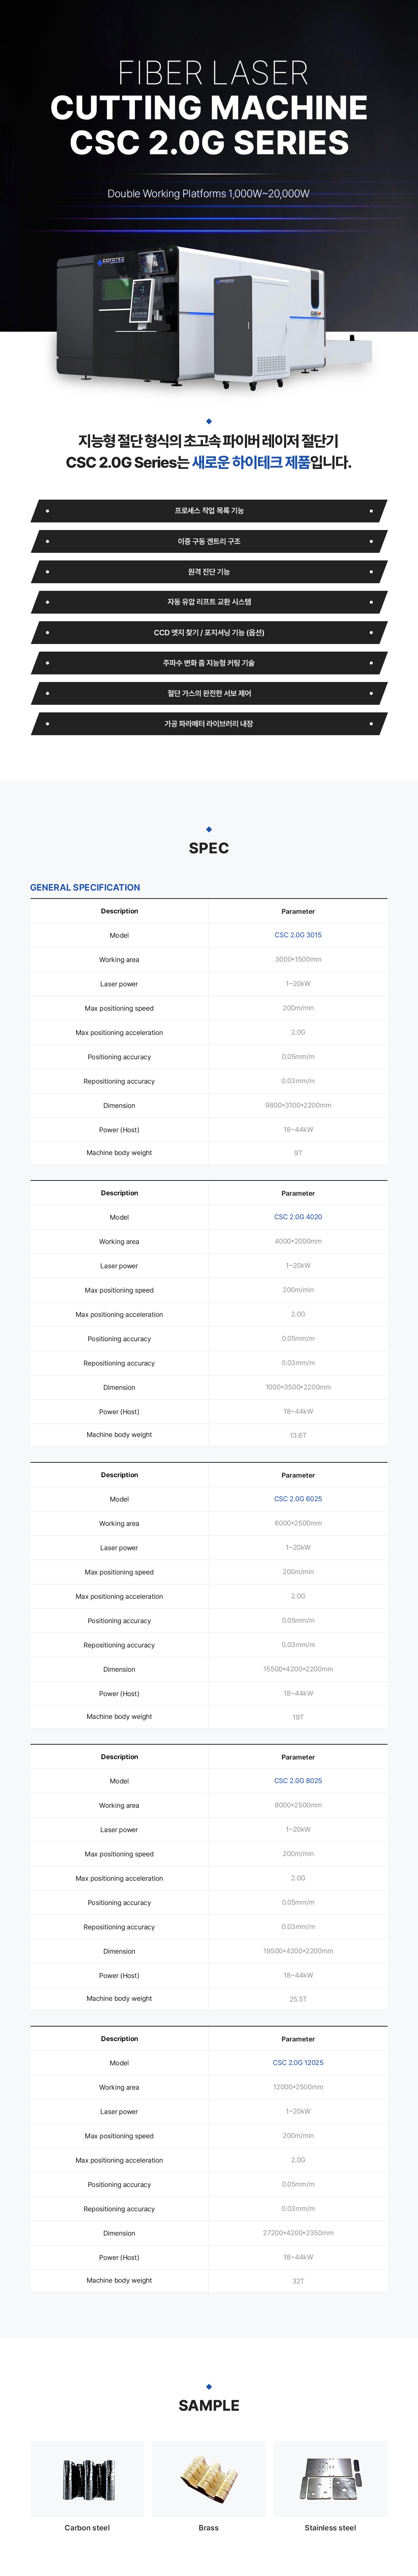Open the CSC 2.0G 6025 model link
This screenshot has height=2576, width=418.
298,1499
